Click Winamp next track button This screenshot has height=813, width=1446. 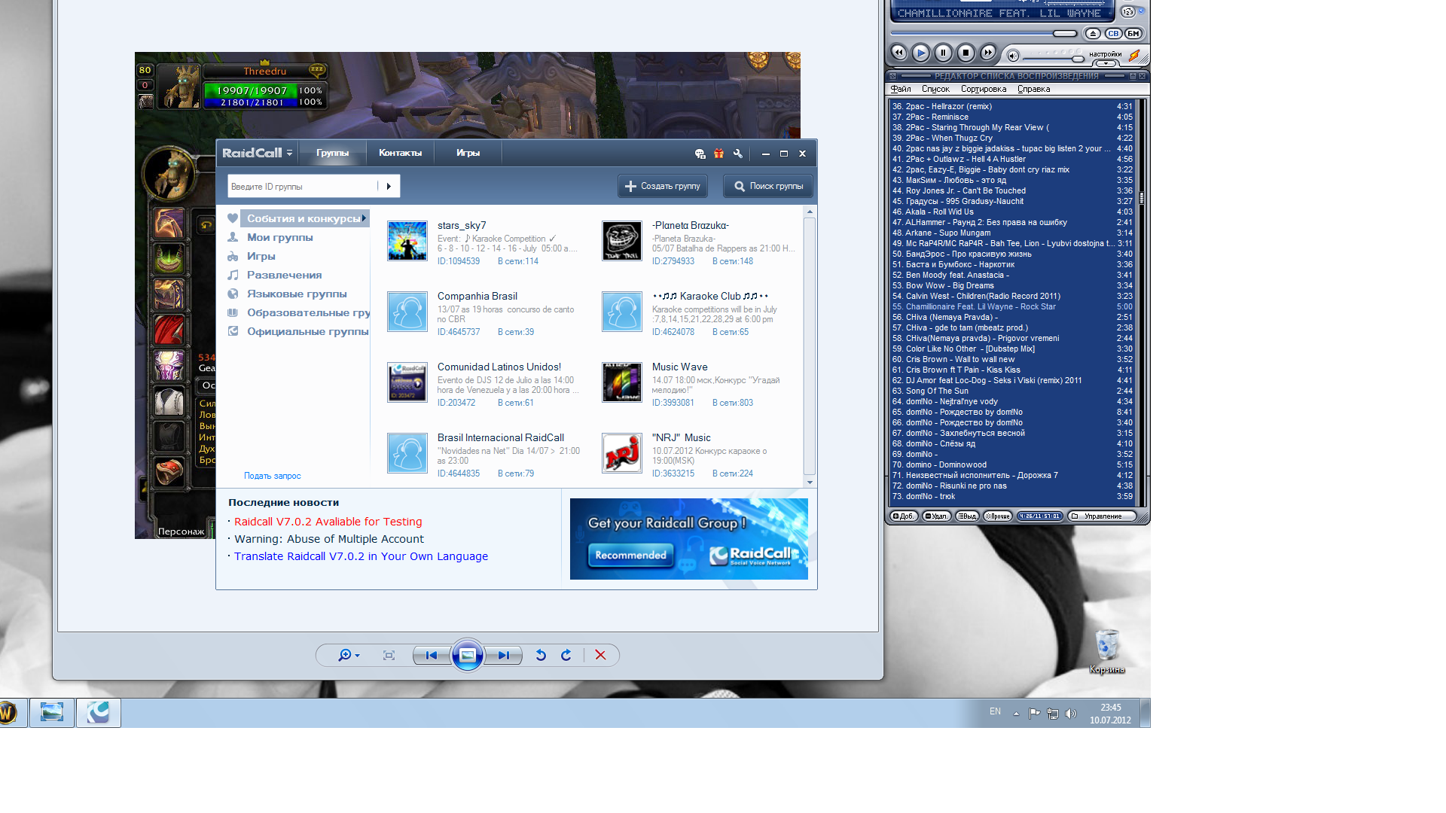pyautogui.click(x=988, y=53)
